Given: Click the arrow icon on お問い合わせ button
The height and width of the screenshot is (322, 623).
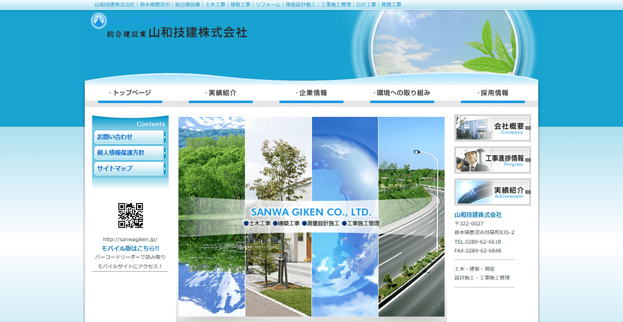Looking at the screenshot, I should [165, 137].
